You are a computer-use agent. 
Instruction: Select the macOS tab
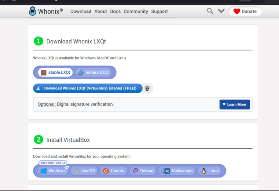[x=84, y=171]
